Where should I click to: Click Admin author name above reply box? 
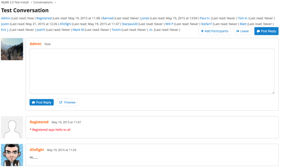pos(36,44)
